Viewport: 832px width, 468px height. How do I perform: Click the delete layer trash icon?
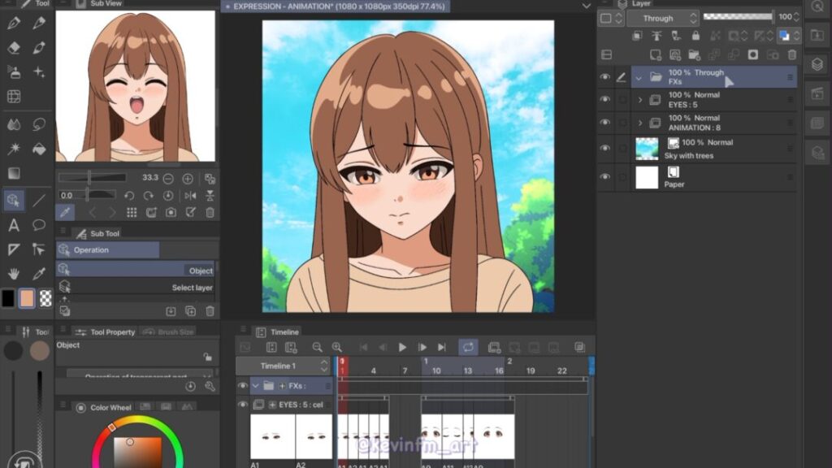tap(793, 54)
